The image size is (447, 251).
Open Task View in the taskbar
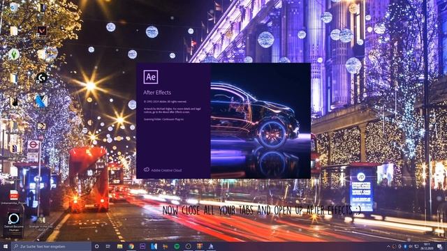pos(108,246)
